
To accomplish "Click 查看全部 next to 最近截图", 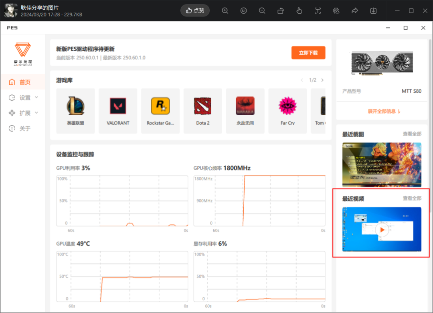I will coord(412,134).
